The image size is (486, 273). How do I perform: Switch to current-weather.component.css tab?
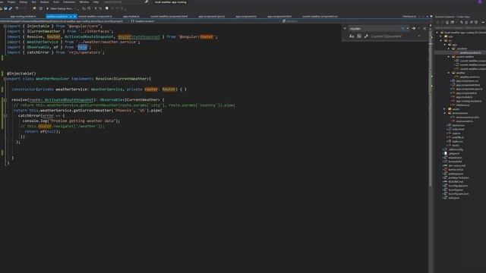[320, 17]
